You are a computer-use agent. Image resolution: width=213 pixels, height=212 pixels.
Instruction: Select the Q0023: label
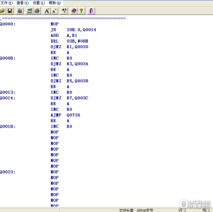coord(8,172)
